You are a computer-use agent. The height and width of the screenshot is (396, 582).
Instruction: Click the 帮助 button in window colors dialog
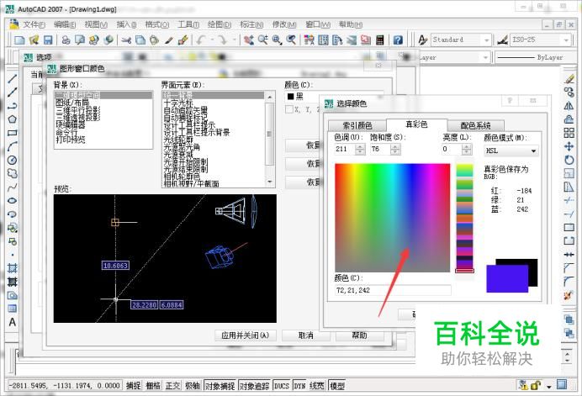coord(359,335)
